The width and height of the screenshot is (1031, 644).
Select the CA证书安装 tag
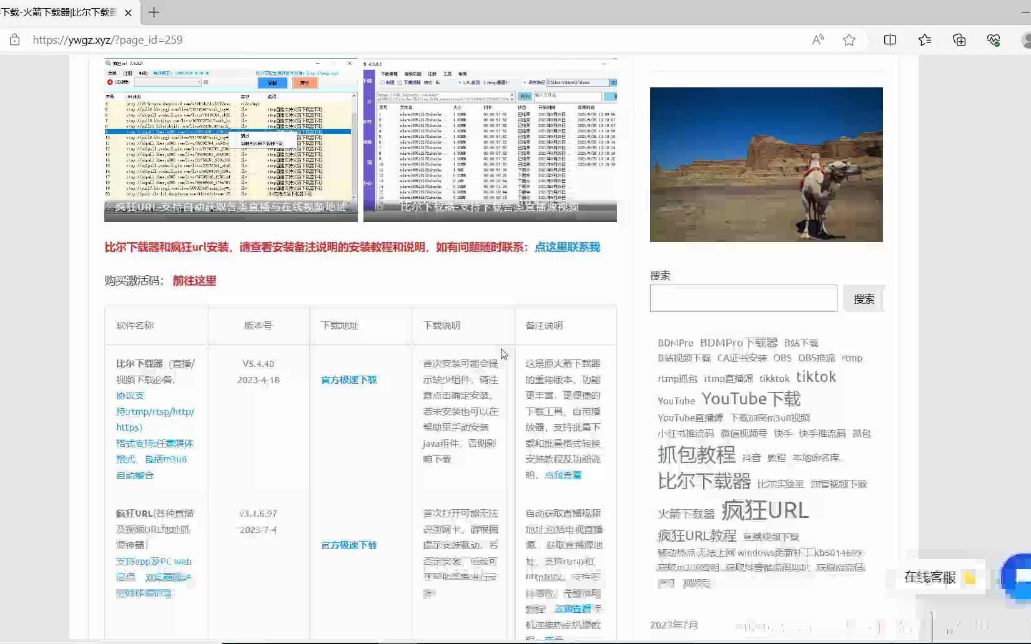coord(742,358)
